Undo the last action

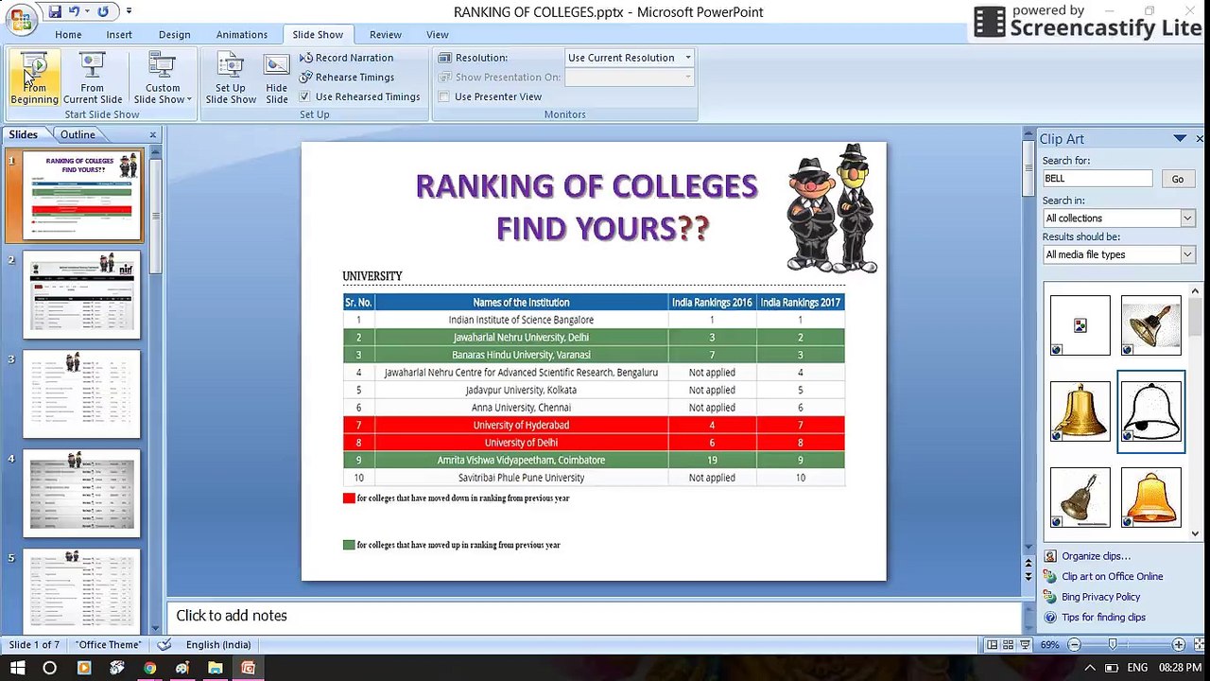(74, 11)
